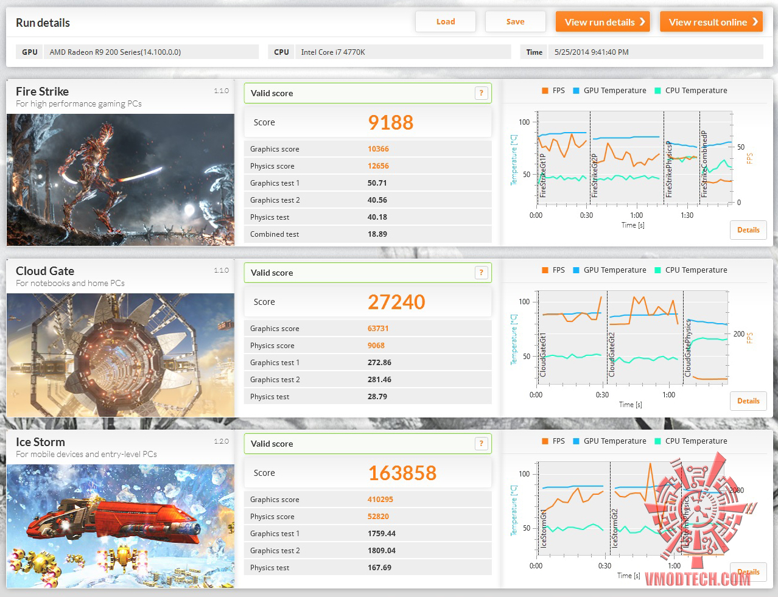Click Ice Storm FPS legend swatch
The width and height of the screenshot is (778, 597).
pyautogui.click(x=545, y=441)
